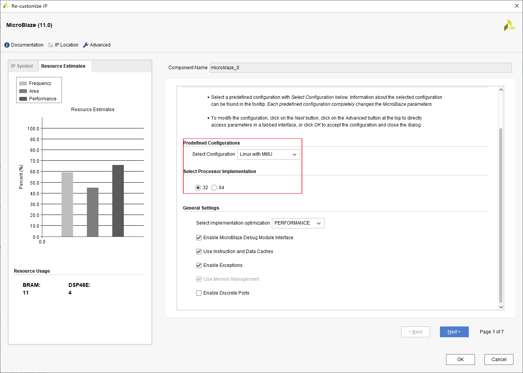The image size is (523, 373).
Task: Click the Advanced wrench icon
Action: point(86,45)
